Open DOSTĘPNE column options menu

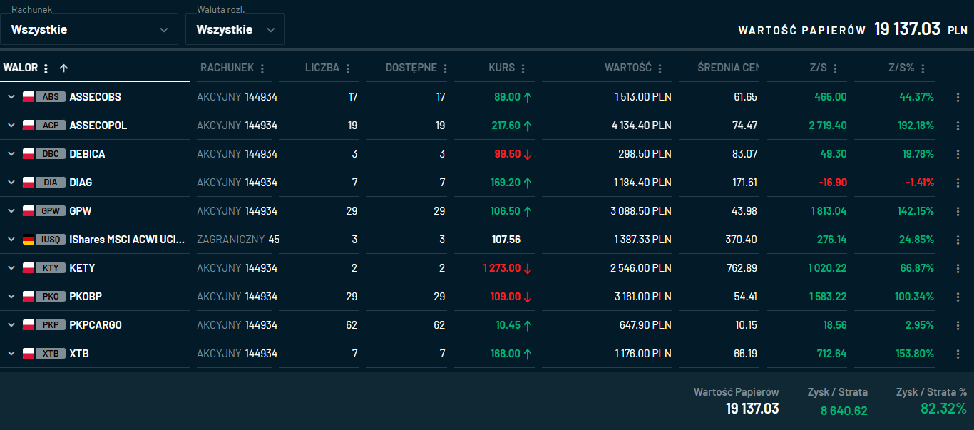click(446, 68)
